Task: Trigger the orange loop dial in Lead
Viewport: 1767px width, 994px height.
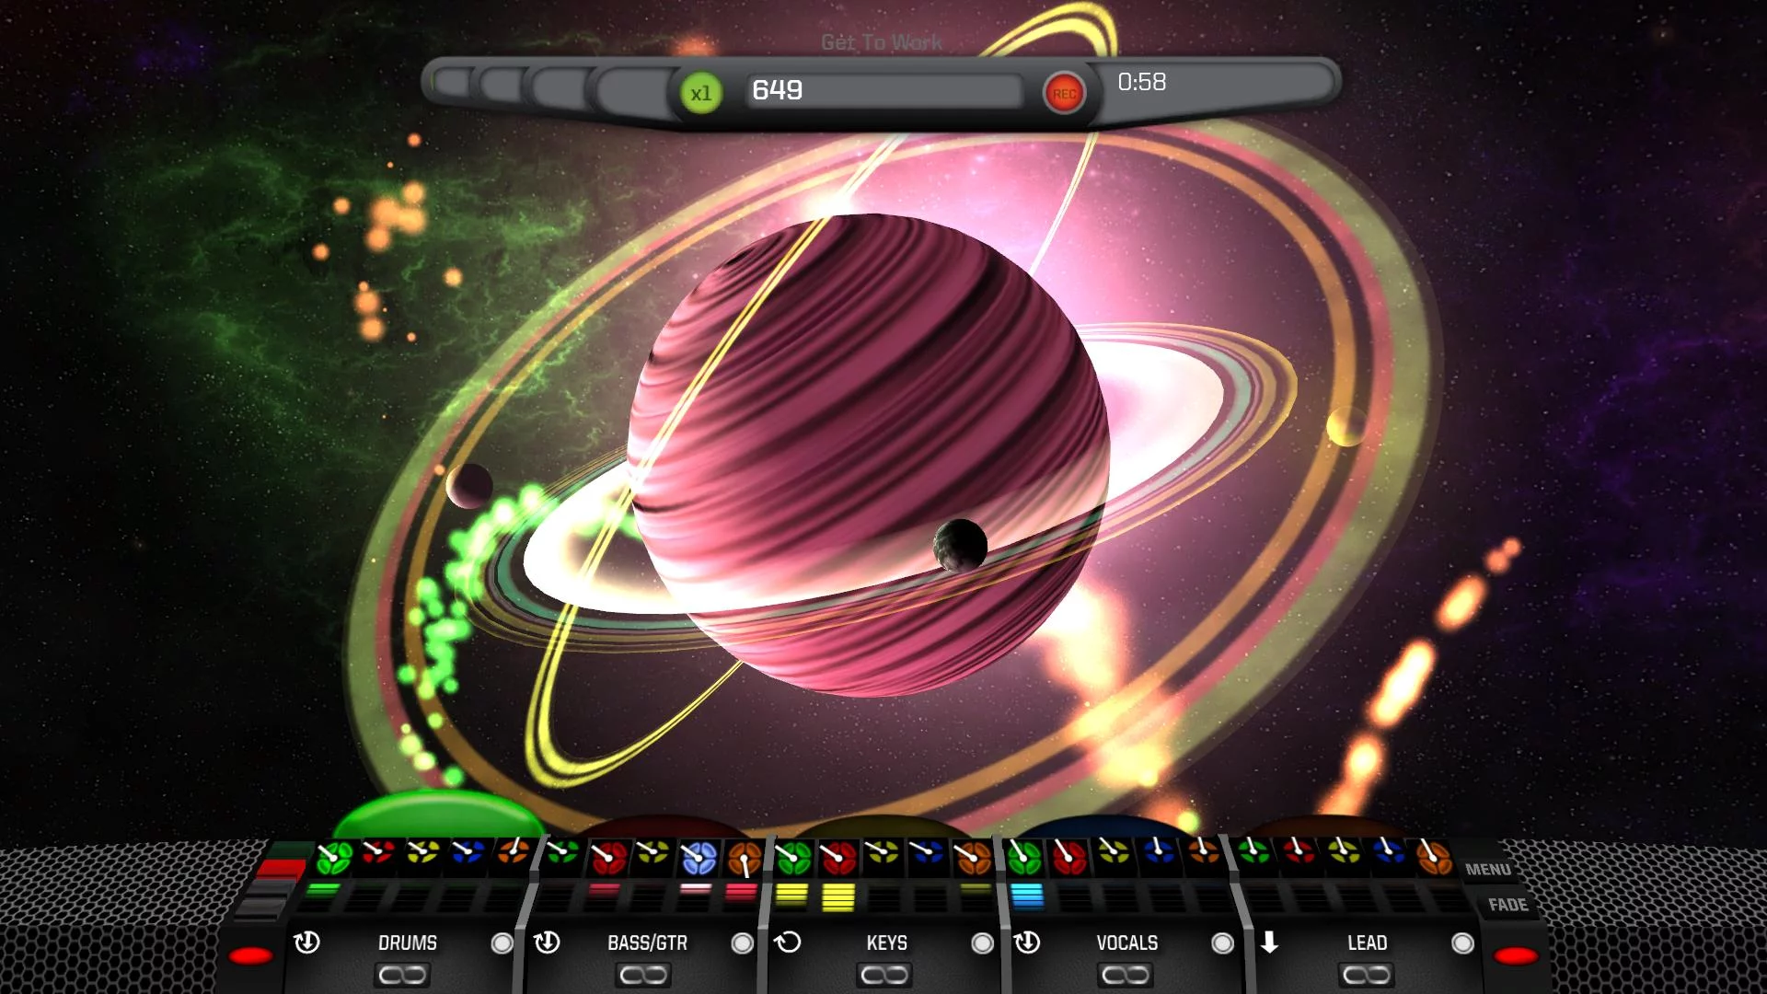Action: click(x=1433, y=858)
